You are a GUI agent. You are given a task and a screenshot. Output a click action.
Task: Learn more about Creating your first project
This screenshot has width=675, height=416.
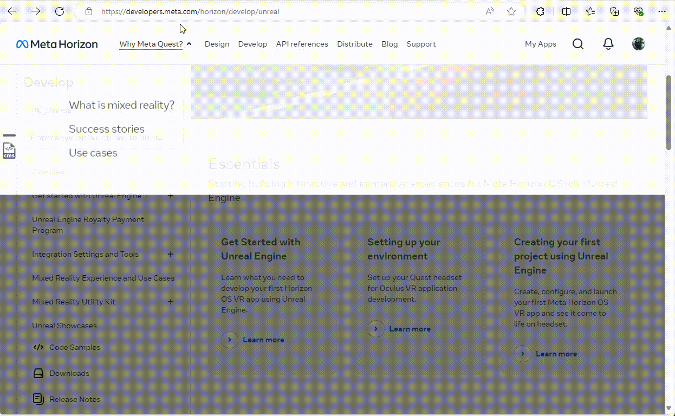[546, 354]
